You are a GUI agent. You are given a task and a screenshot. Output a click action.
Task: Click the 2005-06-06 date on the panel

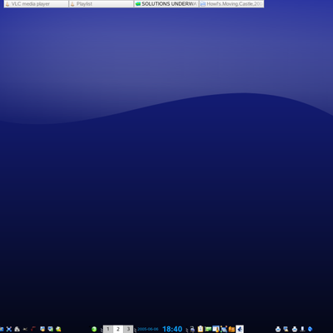pyautogui.click(x=148, y=329)
